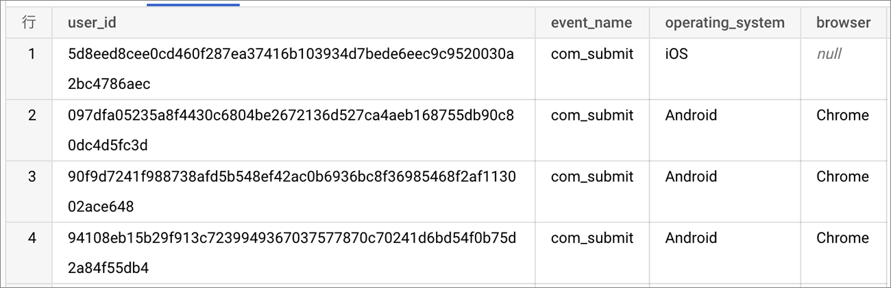This screenshot has height=288, width=891.
Task: Click the com_submit cell in row 3
Action: [x=592, y=176]
